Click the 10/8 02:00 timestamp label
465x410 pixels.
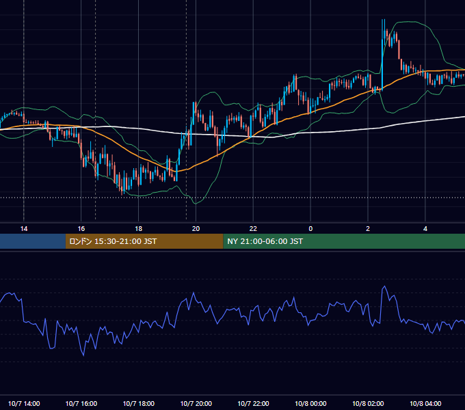point(368,403)
